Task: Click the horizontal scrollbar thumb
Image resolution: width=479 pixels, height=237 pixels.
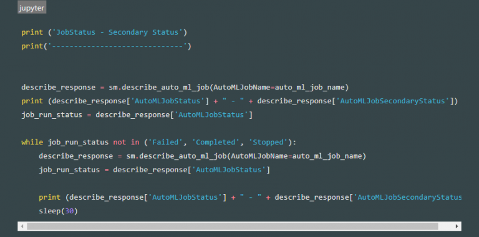Action: tap(233, 226)
